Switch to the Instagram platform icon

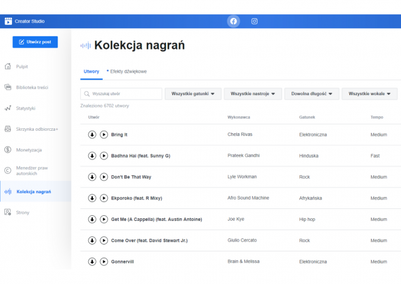pos(254,21)
